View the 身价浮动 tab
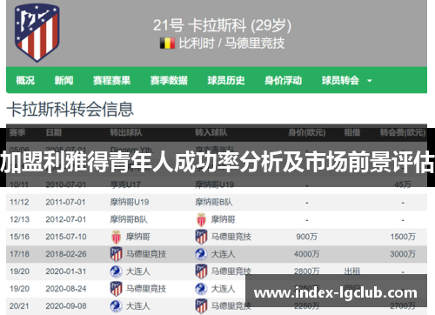Image resolution: width=435 pixels, height=315 pixels. pos(283,80)
